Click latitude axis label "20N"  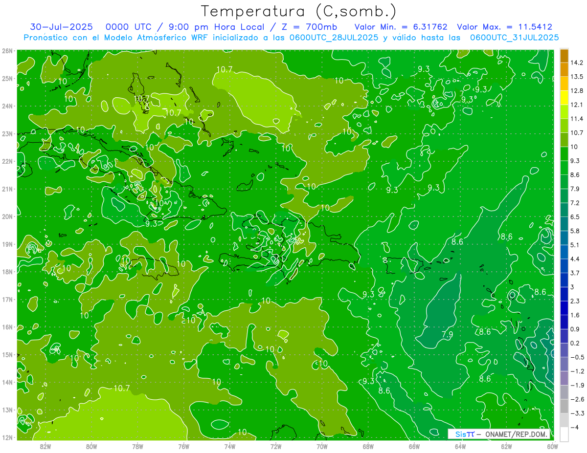(x=7, y=216)
